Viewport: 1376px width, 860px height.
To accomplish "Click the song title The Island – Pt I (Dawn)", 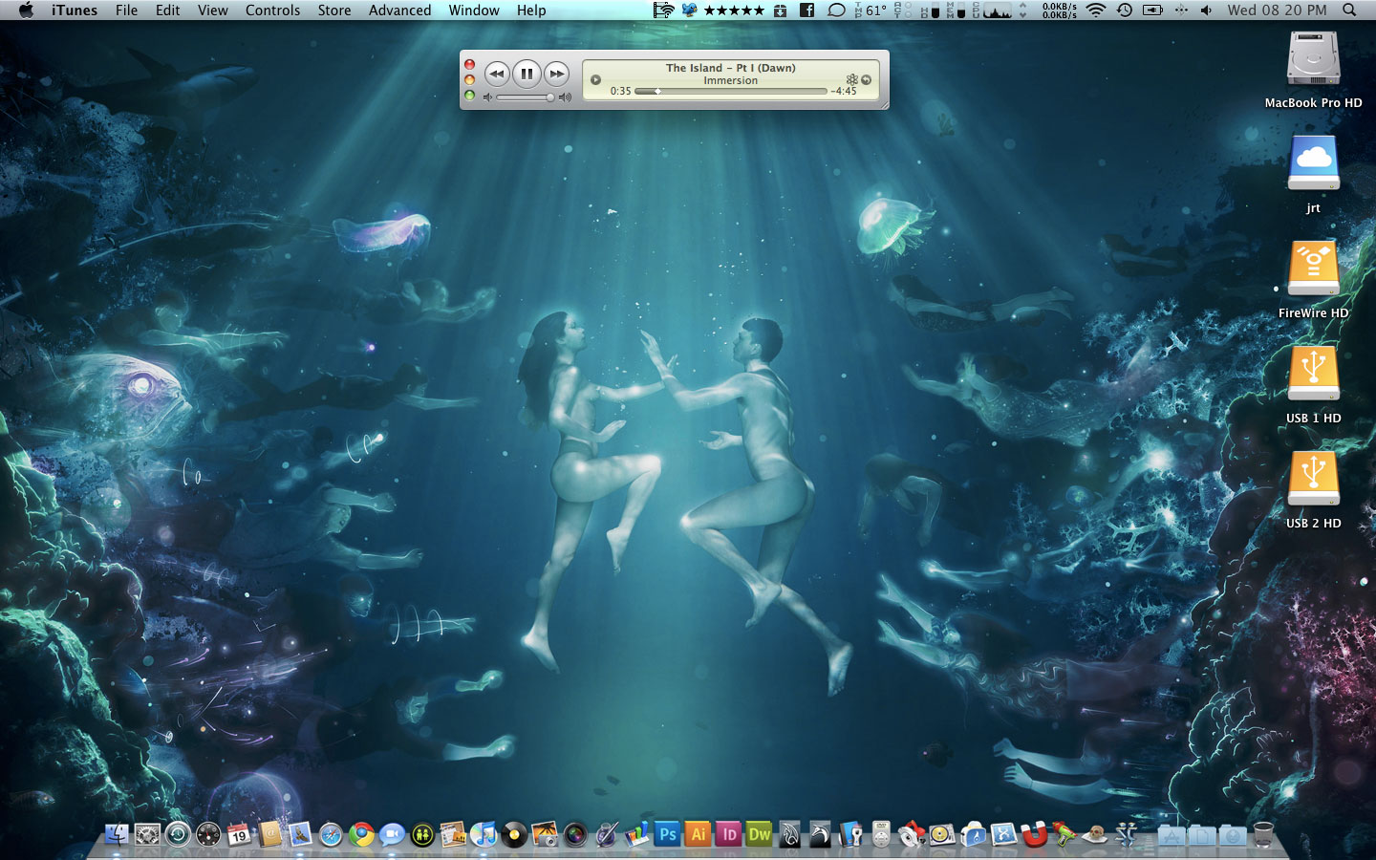I will (730, 68).
